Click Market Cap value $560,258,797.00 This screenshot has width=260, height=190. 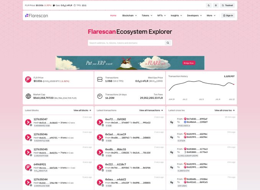click(x=43, y=98)
